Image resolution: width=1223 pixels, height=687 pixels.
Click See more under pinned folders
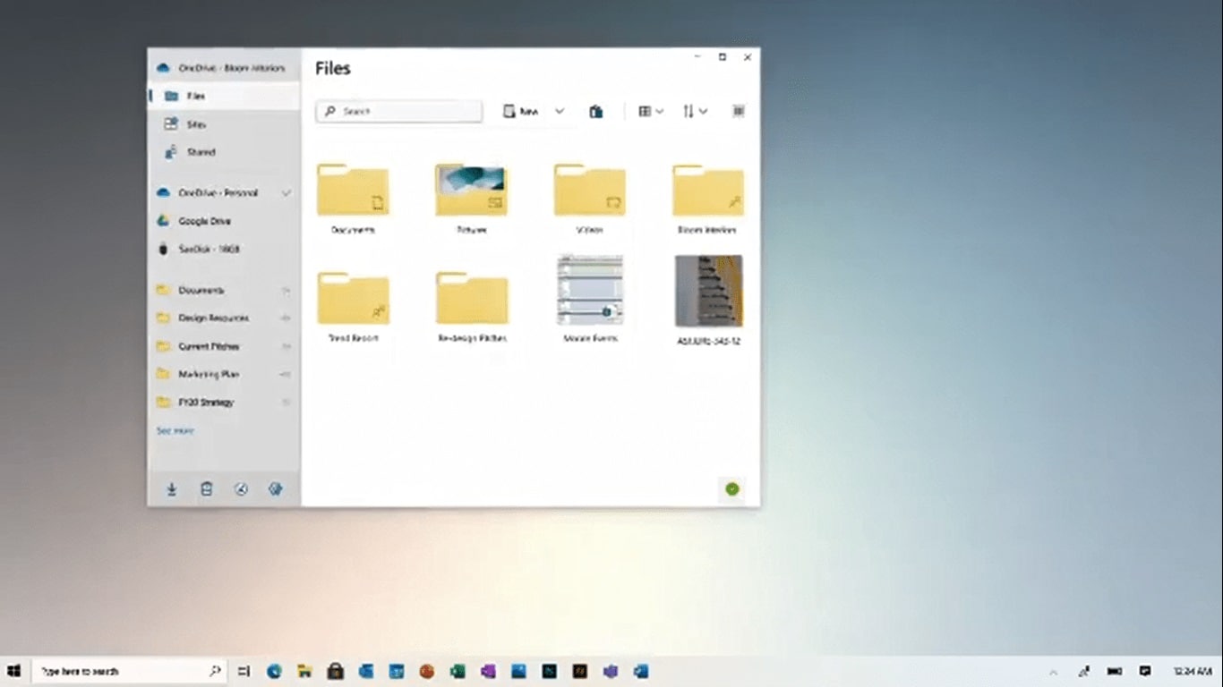tap(174, 430)
